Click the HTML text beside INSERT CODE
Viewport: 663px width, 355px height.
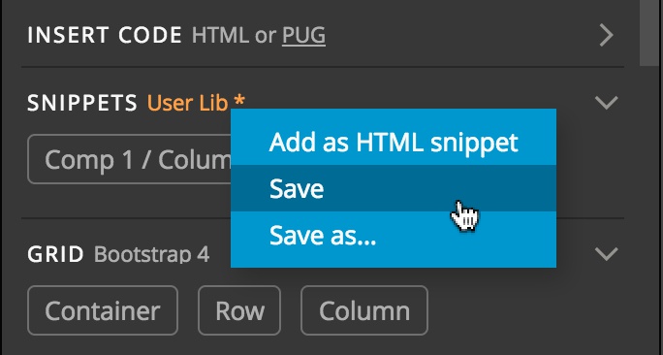pos(220,35)
